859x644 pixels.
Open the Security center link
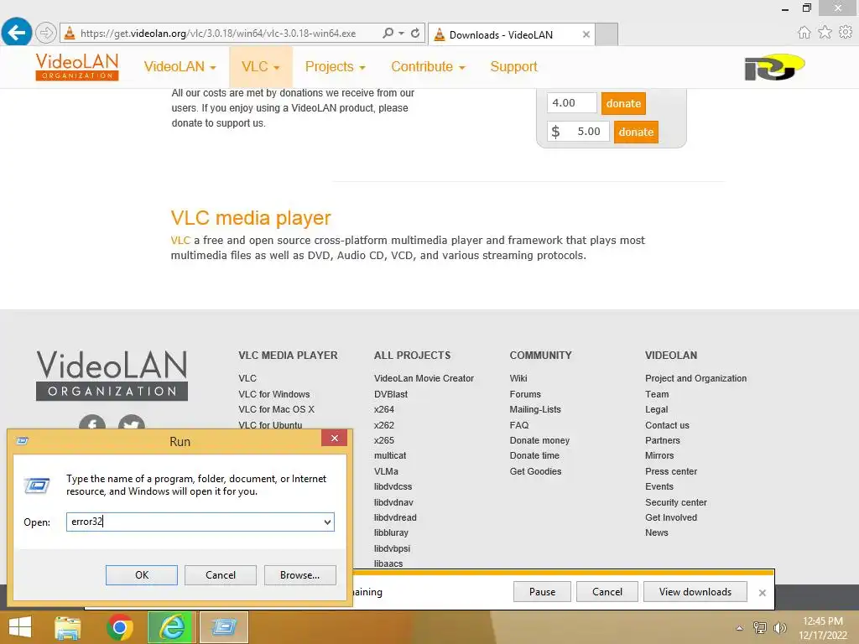point(675,502)
